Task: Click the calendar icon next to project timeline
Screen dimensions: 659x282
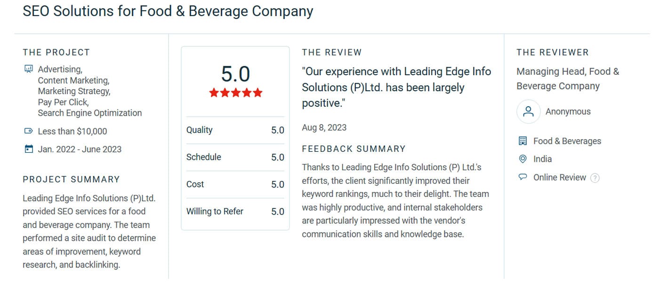Action: pos(28,149)
